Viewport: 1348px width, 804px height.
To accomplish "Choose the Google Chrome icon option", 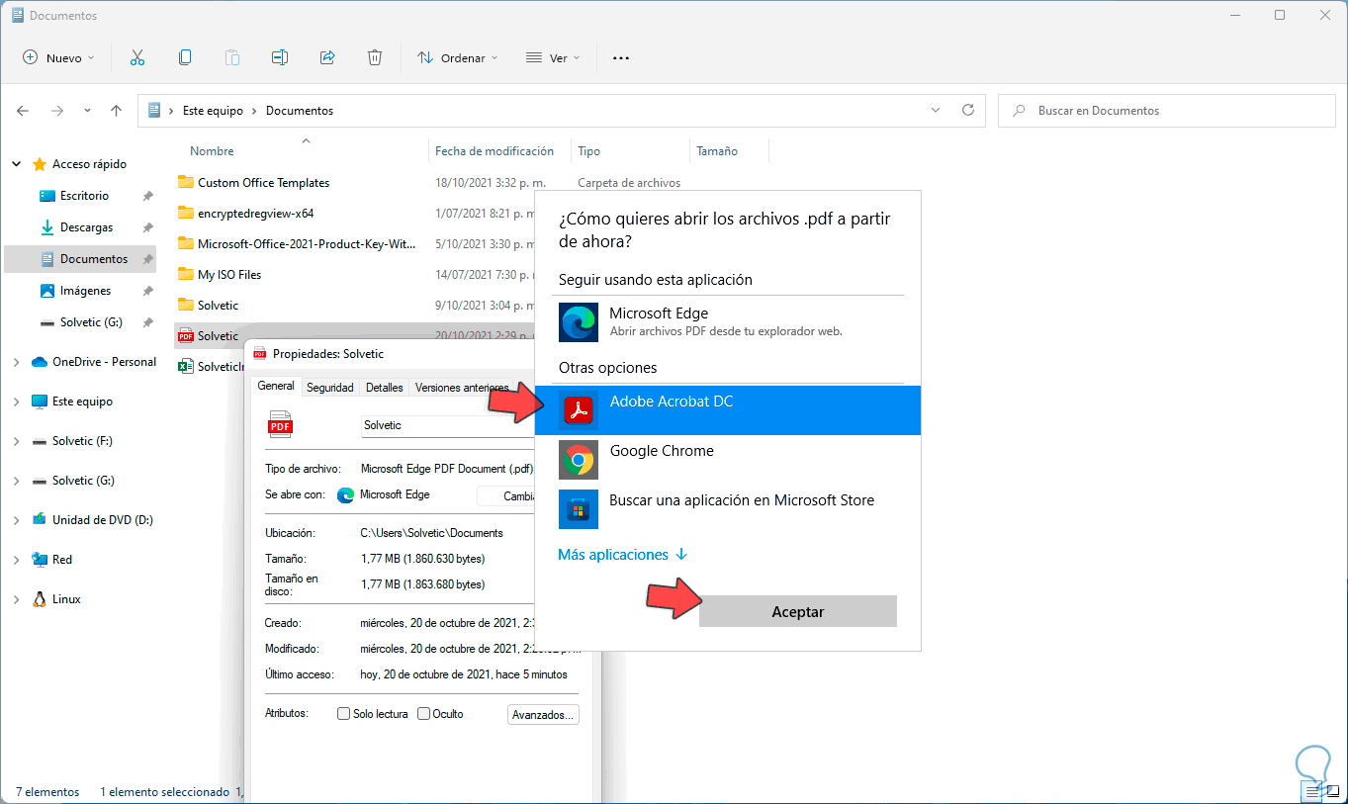I will click(579, 460).
